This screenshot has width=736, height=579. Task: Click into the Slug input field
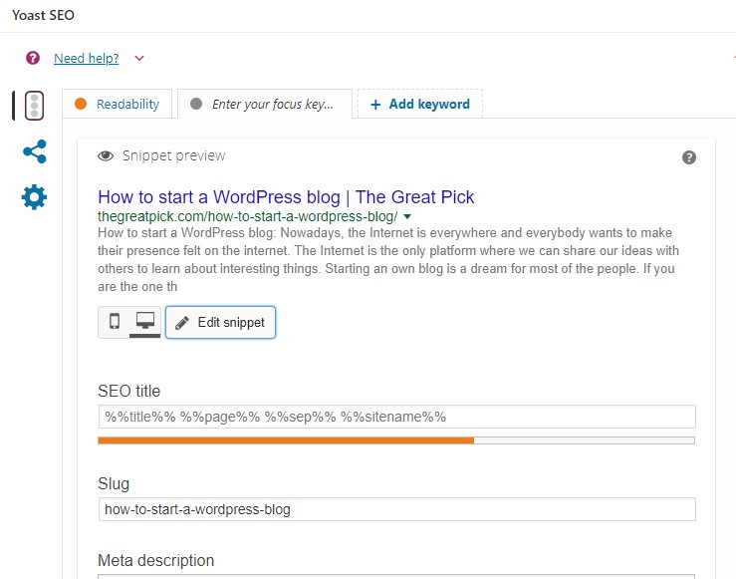coord(397,509)
